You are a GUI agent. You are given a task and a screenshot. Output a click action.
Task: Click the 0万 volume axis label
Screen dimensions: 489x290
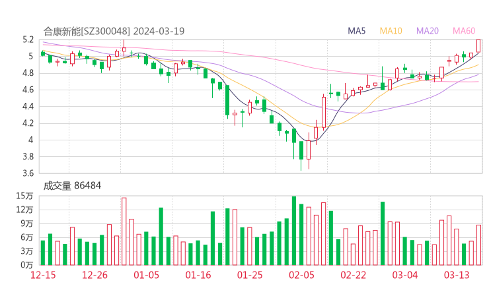[x=27, y=265]
